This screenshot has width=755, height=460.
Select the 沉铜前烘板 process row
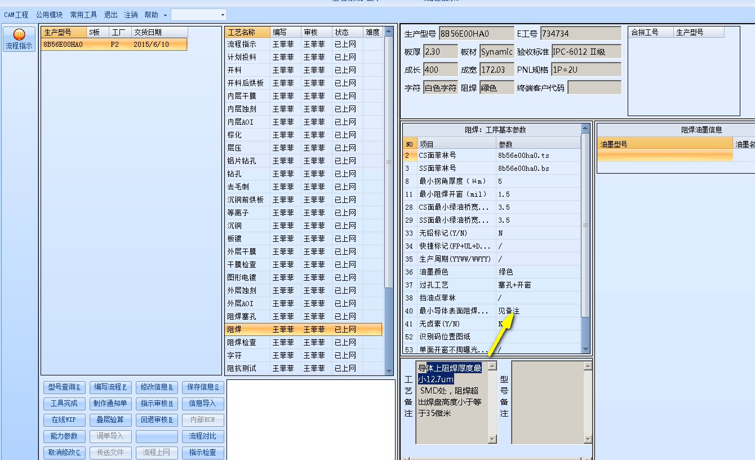(304, 200)
